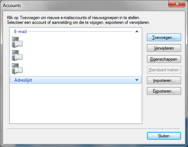Viewport: 188px width, 147px height.
Task: Expand the Adreslijst section chevron
Action: tap(137, 80)
